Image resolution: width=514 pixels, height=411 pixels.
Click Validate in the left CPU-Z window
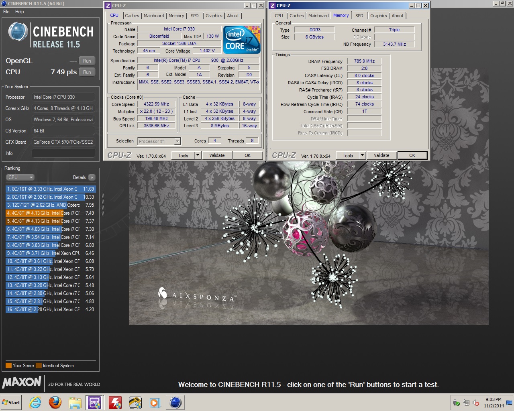217,155
